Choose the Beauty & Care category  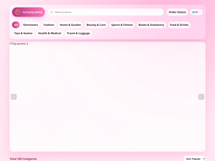(x=96, y=25)
